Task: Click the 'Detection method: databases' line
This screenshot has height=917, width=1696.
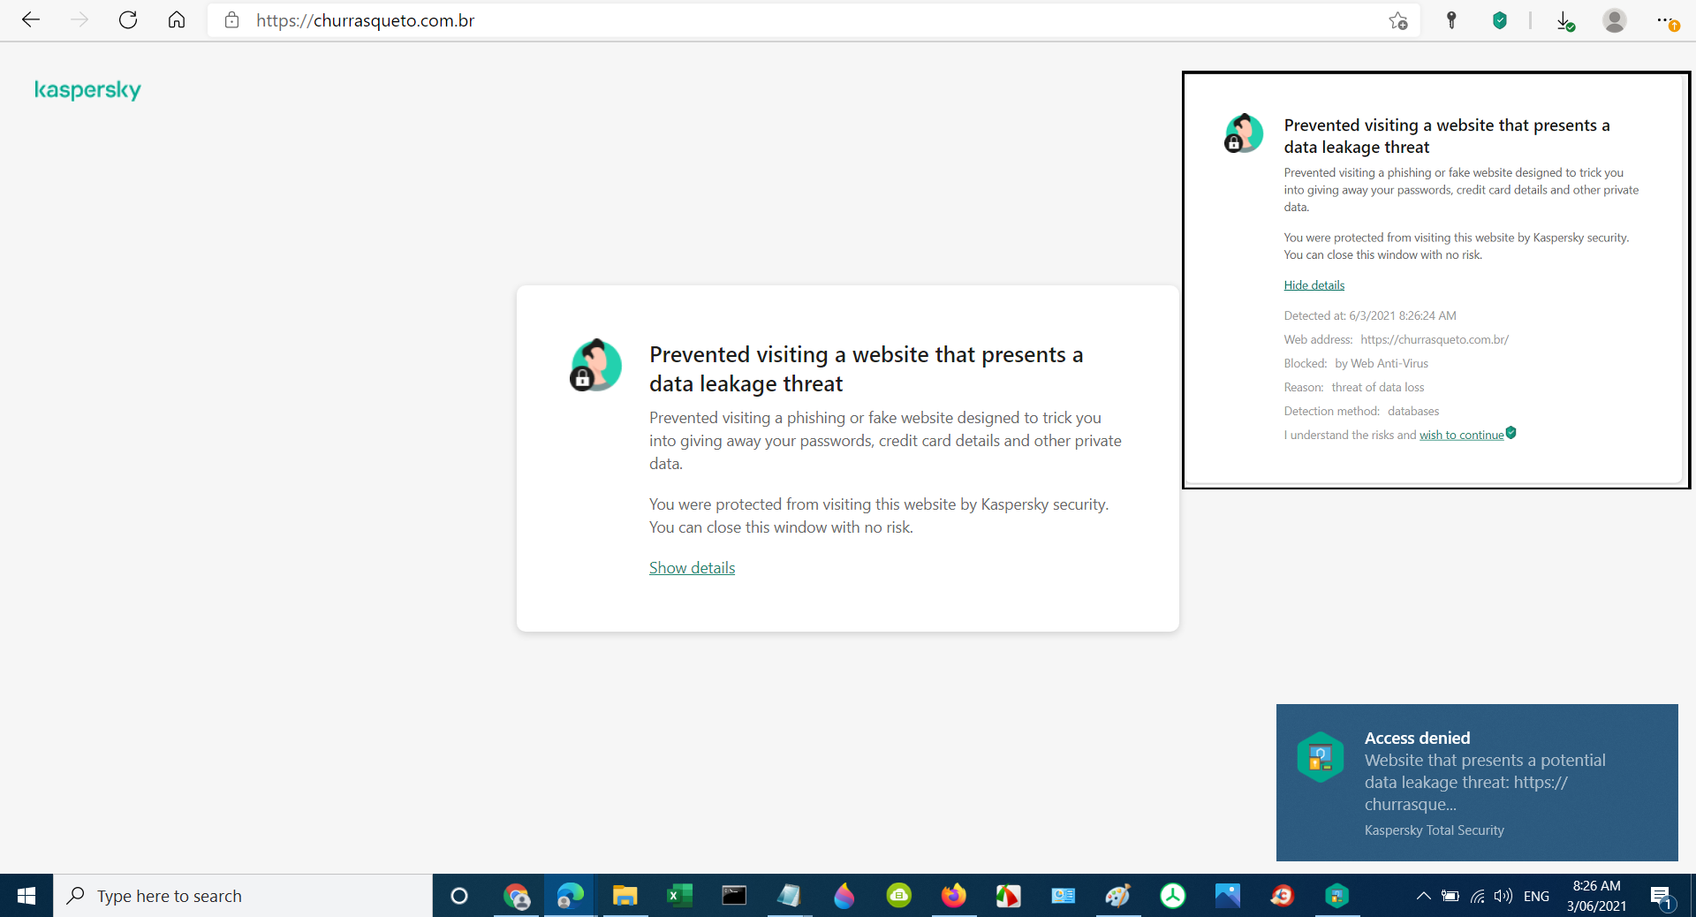Action: coord(1361,411)
